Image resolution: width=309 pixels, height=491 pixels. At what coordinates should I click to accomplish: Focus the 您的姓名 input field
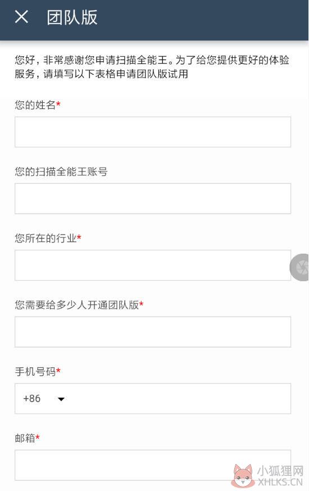(153, 132)
